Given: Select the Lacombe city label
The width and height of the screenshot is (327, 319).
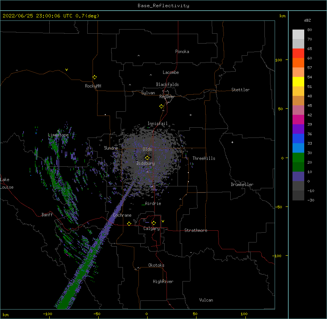Looking at the screenshot, I should [171, 72].
